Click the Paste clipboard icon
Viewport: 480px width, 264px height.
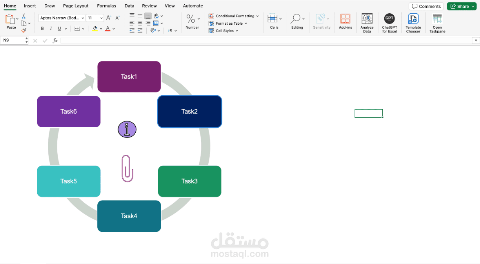tap(10, 19)
